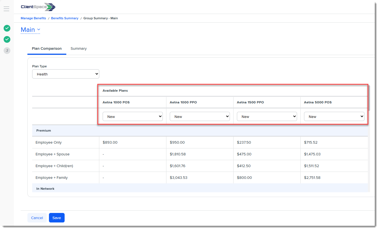Select the second completed step checkmark
379x230 pixels.
click(x=7, y=39)
